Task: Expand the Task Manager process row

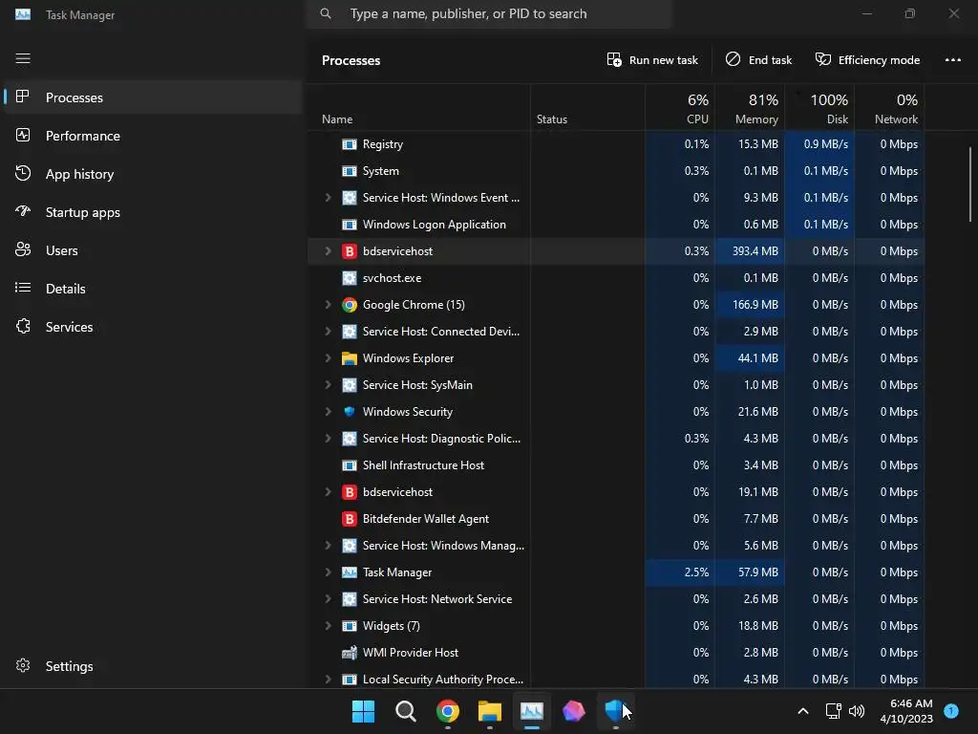Action: click(329, 572)
